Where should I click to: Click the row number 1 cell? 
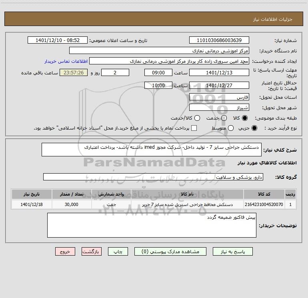(290, 204)
